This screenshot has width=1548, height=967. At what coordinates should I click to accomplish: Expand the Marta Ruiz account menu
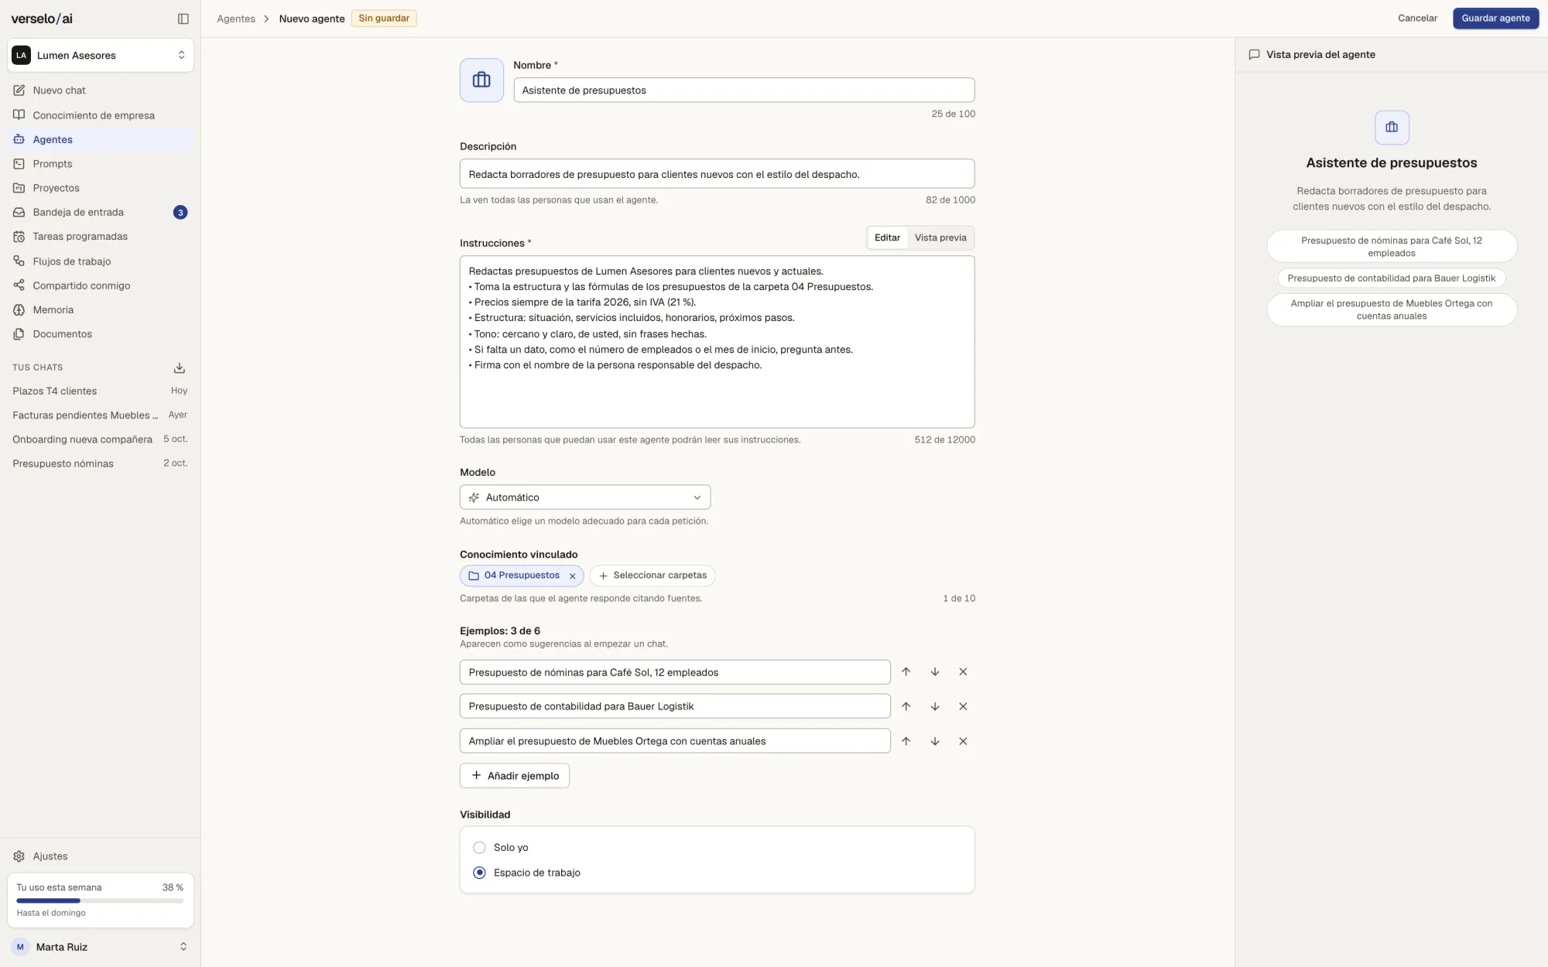(101, 946)
